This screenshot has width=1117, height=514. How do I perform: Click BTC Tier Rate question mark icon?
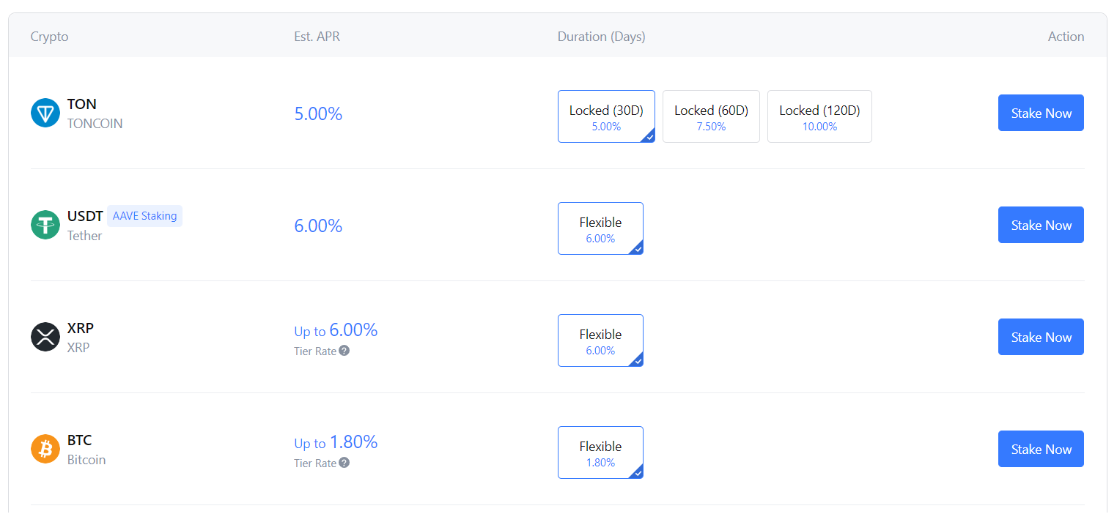click(x=344, y=463)
